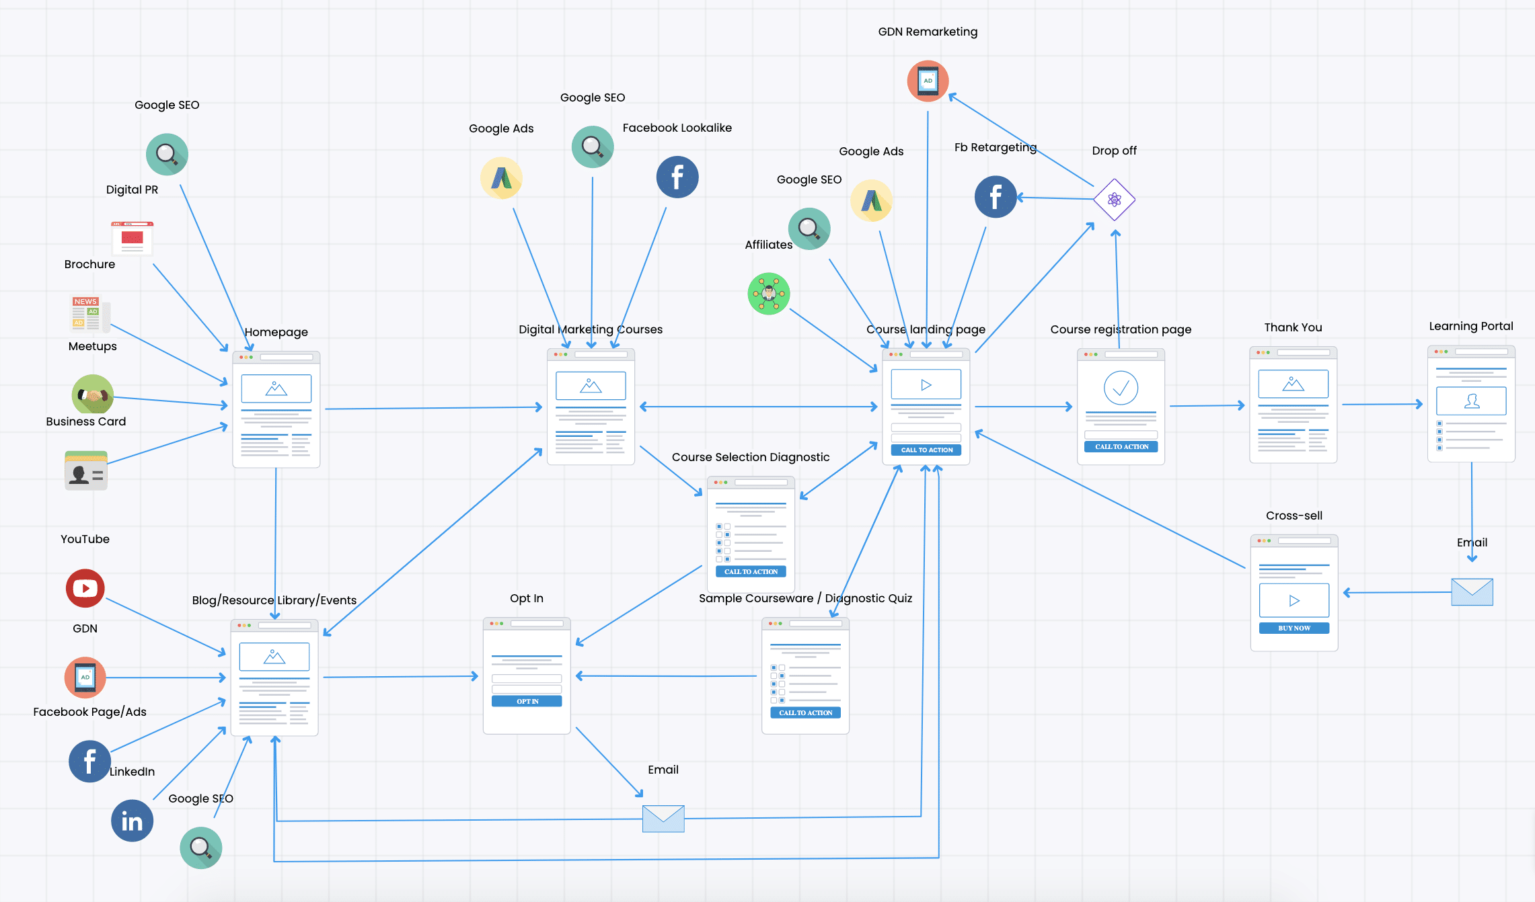Click CALL TO ACTION on Course landing page
This screenshot has height=902, width=1535.
[x=926, y=450]
